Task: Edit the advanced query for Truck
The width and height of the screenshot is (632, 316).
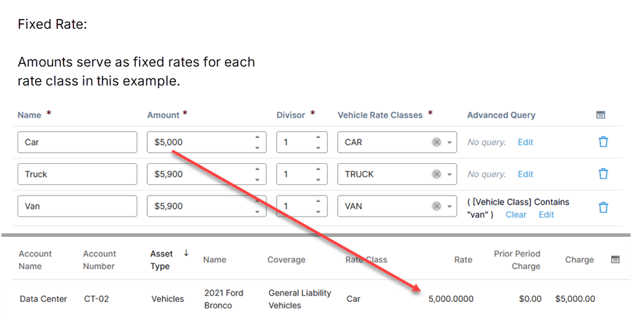Action: (x=525, y=174)
